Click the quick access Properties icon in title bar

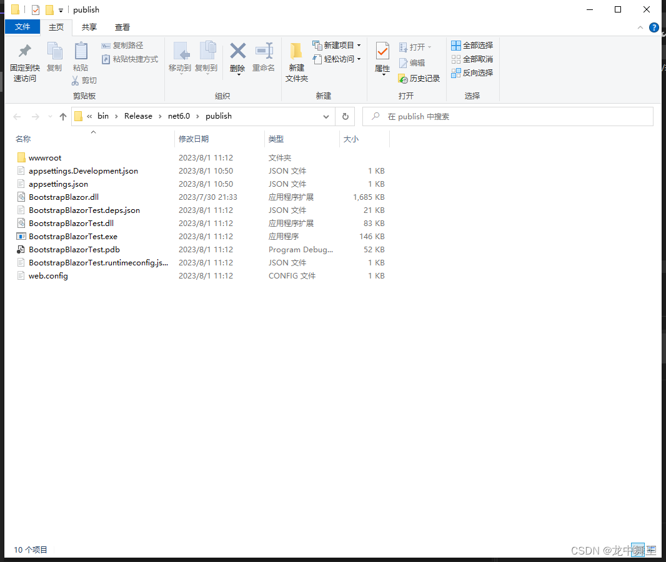[x=36, y=10]
